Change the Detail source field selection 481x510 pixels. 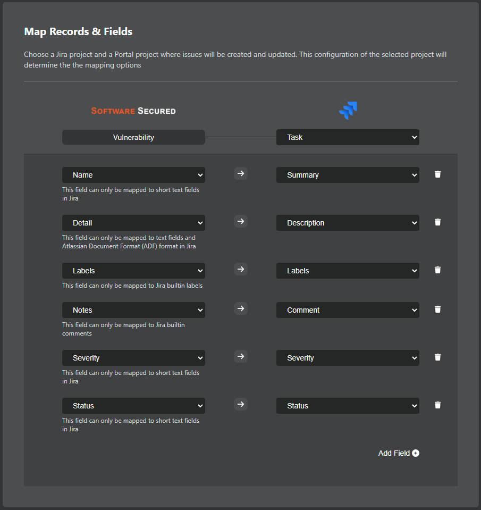(133, 223)
